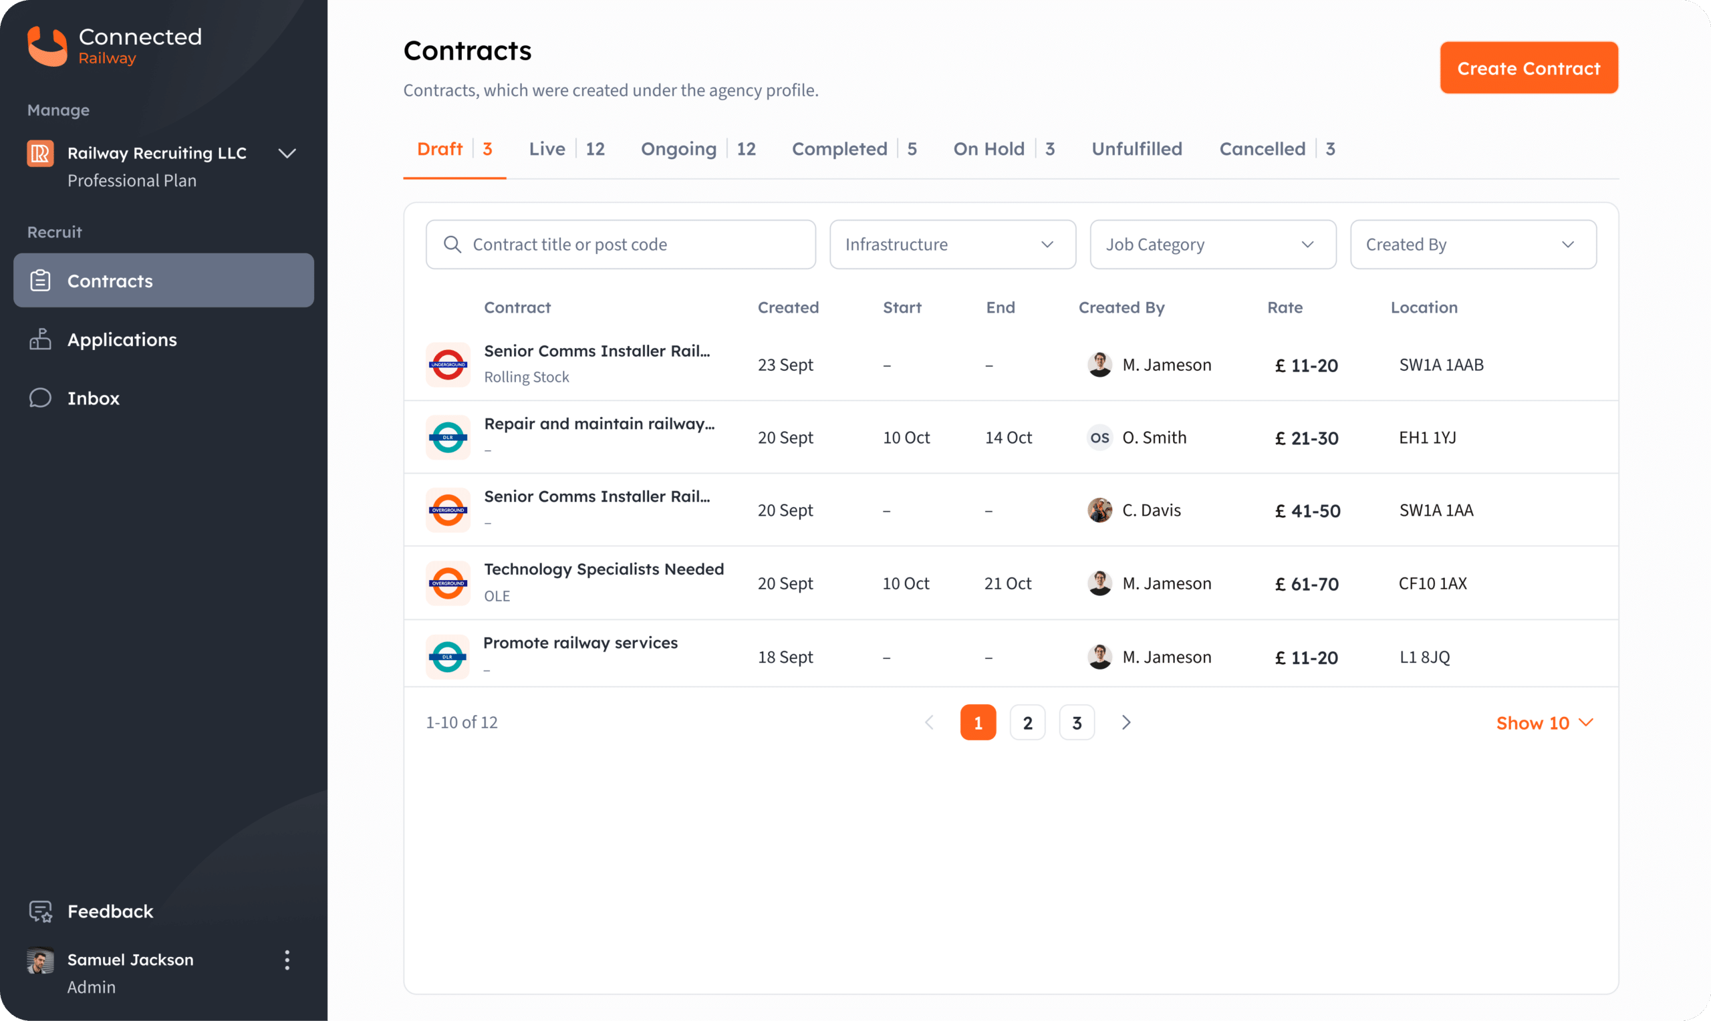Go to next page arrow

point(1126,722)
